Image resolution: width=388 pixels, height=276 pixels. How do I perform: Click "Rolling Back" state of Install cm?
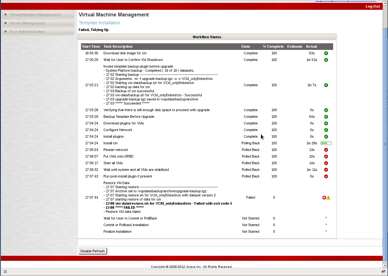coord(251,143)
